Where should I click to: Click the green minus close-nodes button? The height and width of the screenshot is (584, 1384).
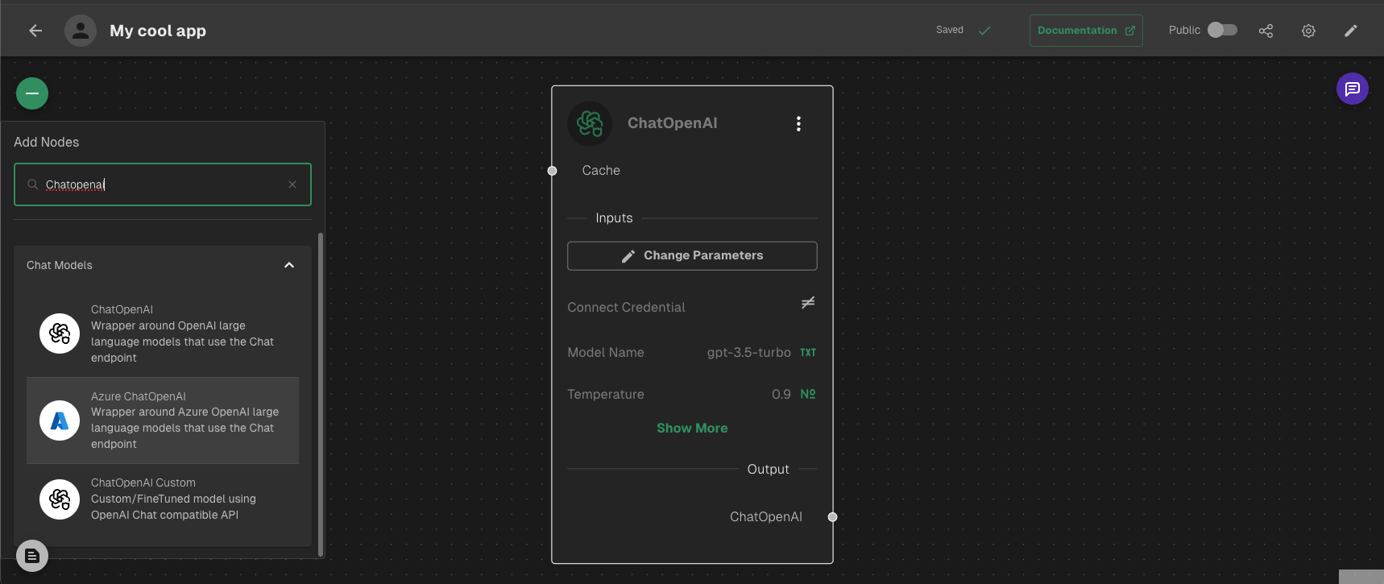coord(32,93)
